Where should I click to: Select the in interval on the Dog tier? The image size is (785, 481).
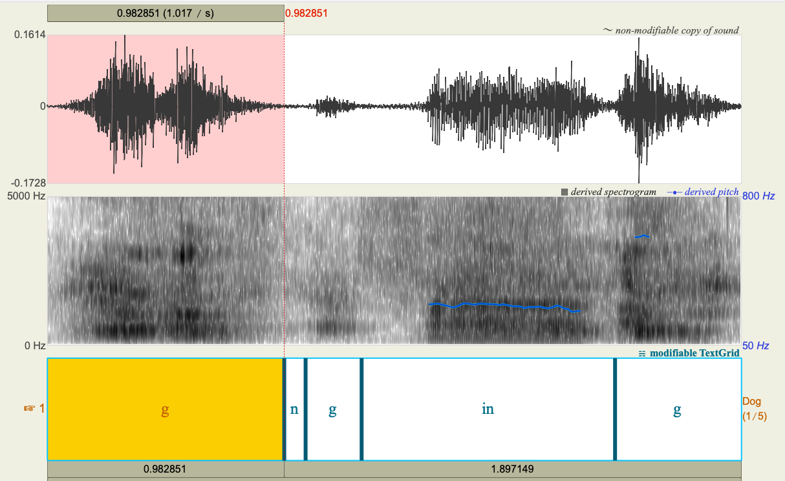[488, 408]
